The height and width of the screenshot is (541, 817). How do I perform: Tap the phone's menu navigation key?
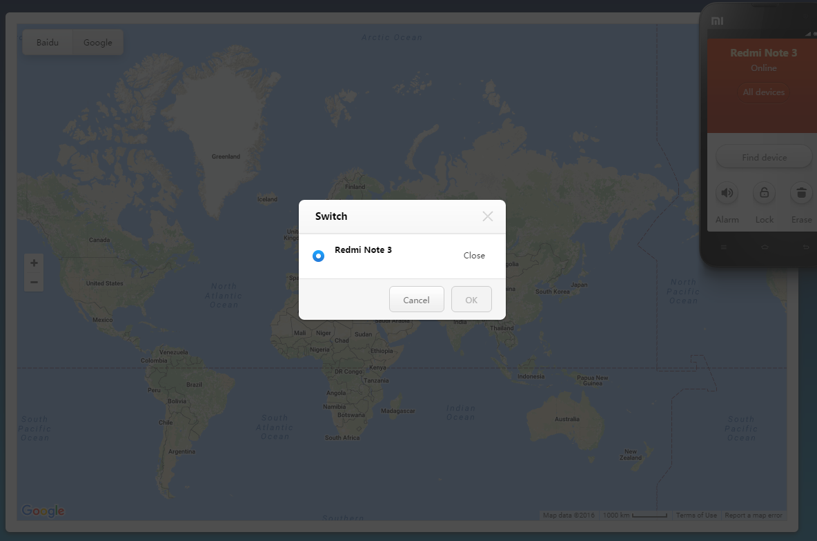pos(723,247)
